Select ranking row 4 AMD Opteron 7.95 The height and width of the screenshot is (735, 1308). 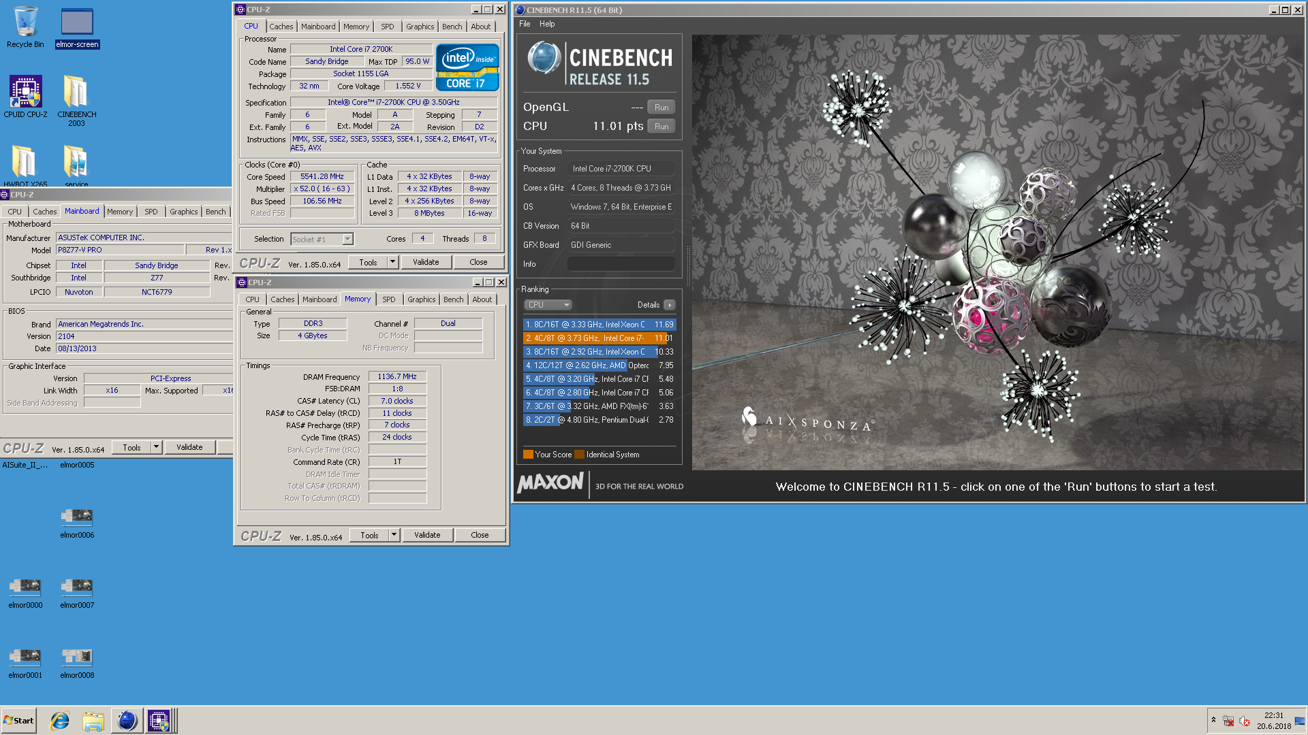[x=599, y=365]
